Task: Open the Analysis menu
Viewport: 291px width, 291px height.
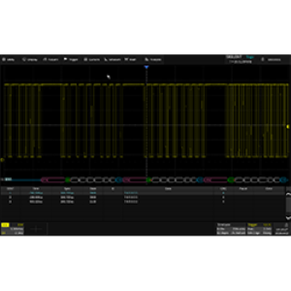Action: coord(153,59)
